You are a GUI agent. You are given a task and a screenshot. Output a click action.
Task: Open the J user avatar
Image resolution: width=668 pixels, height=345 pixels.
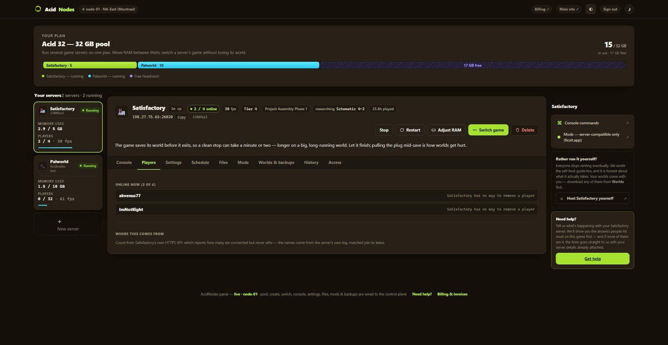click(629, 9)
